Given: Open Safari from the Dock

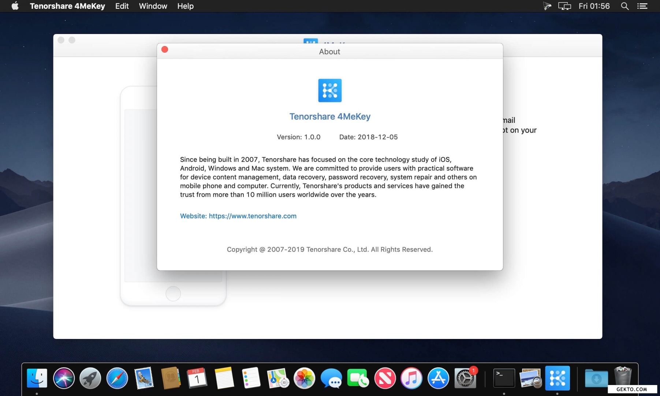Looking at the screenshot, I should 117,378.
